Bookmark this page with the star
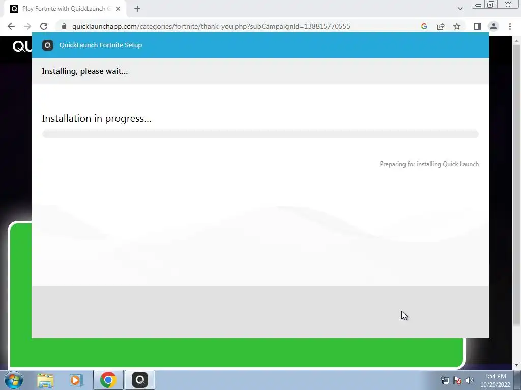Screen dimensions: 521x390 [457, 26]
